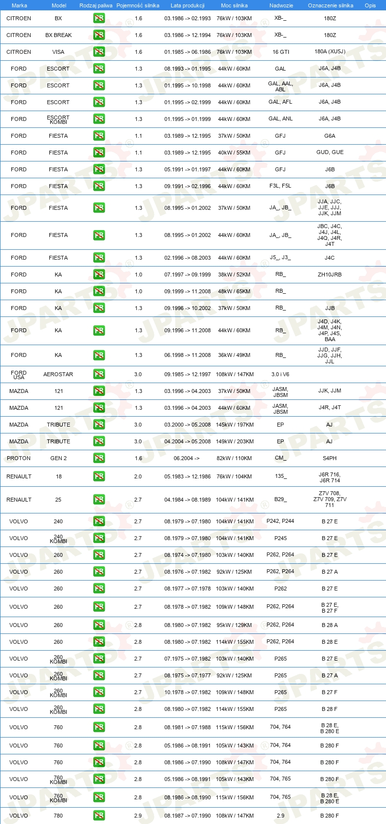Click fuel icon in FORD FIESTA G6A row

[x=99, y=136]
